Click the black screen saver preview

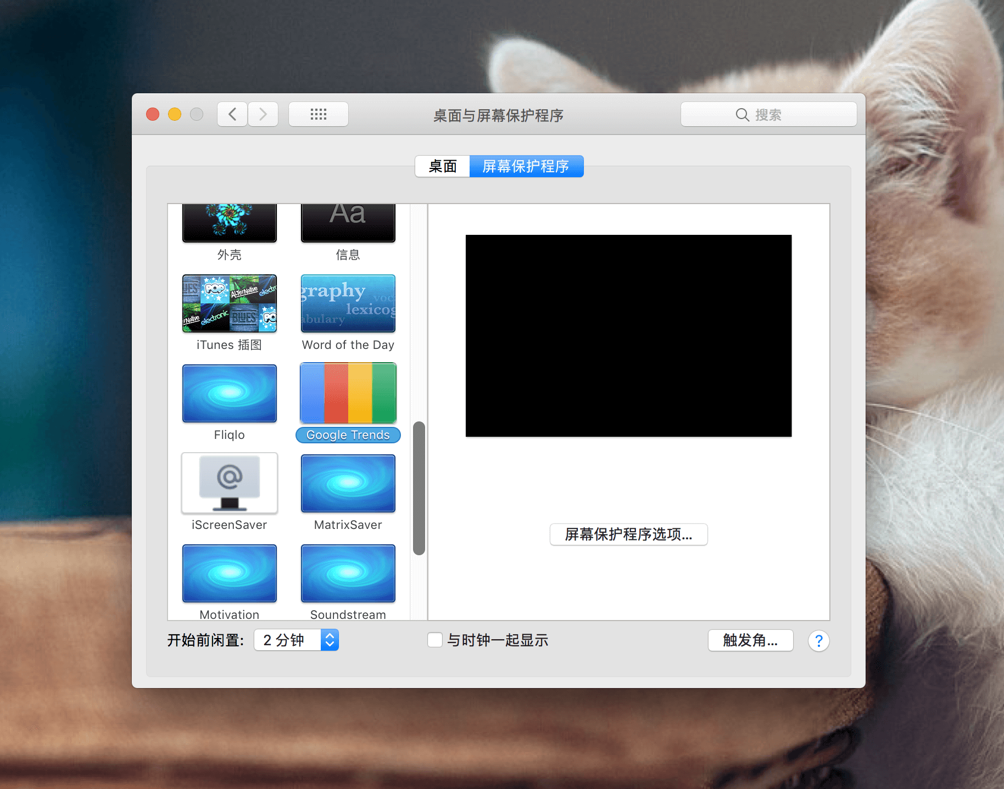[629, 336]
